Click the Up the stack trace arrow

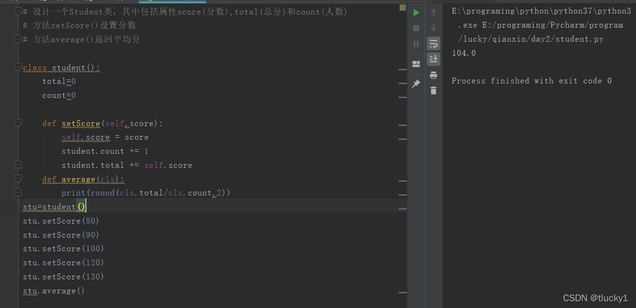[x=434, y=12]
